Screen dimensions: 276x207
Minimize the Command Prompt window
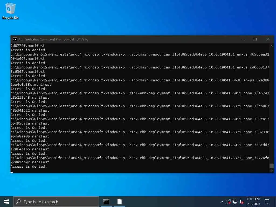pyautogui.click(x=243, y=39)
